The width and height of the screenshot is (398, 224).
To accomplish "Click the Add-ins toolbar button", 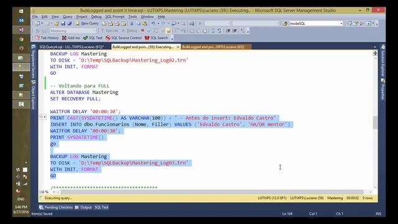I will (71, 38).
